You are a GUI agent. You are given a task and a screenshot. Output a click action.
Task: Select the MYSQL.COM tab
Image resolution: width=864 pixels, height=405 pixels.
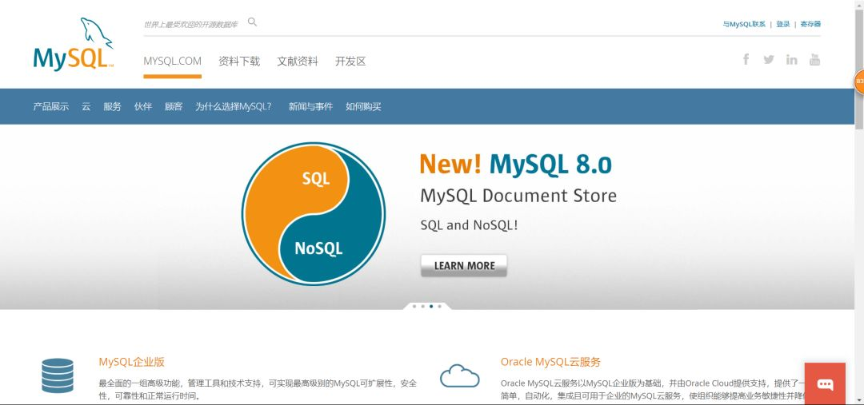pyautogui.click(x=173, y=61)
